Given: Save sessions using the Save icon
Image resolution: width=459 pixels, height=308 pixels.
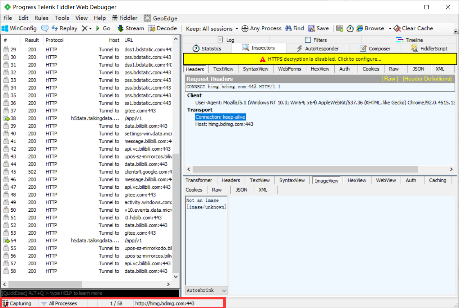Looking at the screenshot, I should pos(318,28).
